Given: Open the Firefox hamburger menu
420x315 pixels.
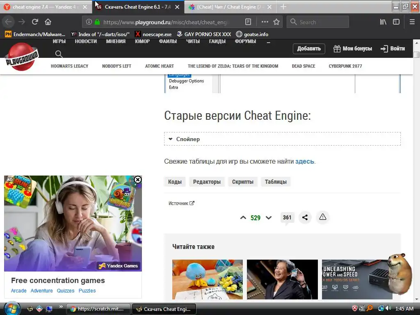Looking at the screenshot, I should [412, 22].
